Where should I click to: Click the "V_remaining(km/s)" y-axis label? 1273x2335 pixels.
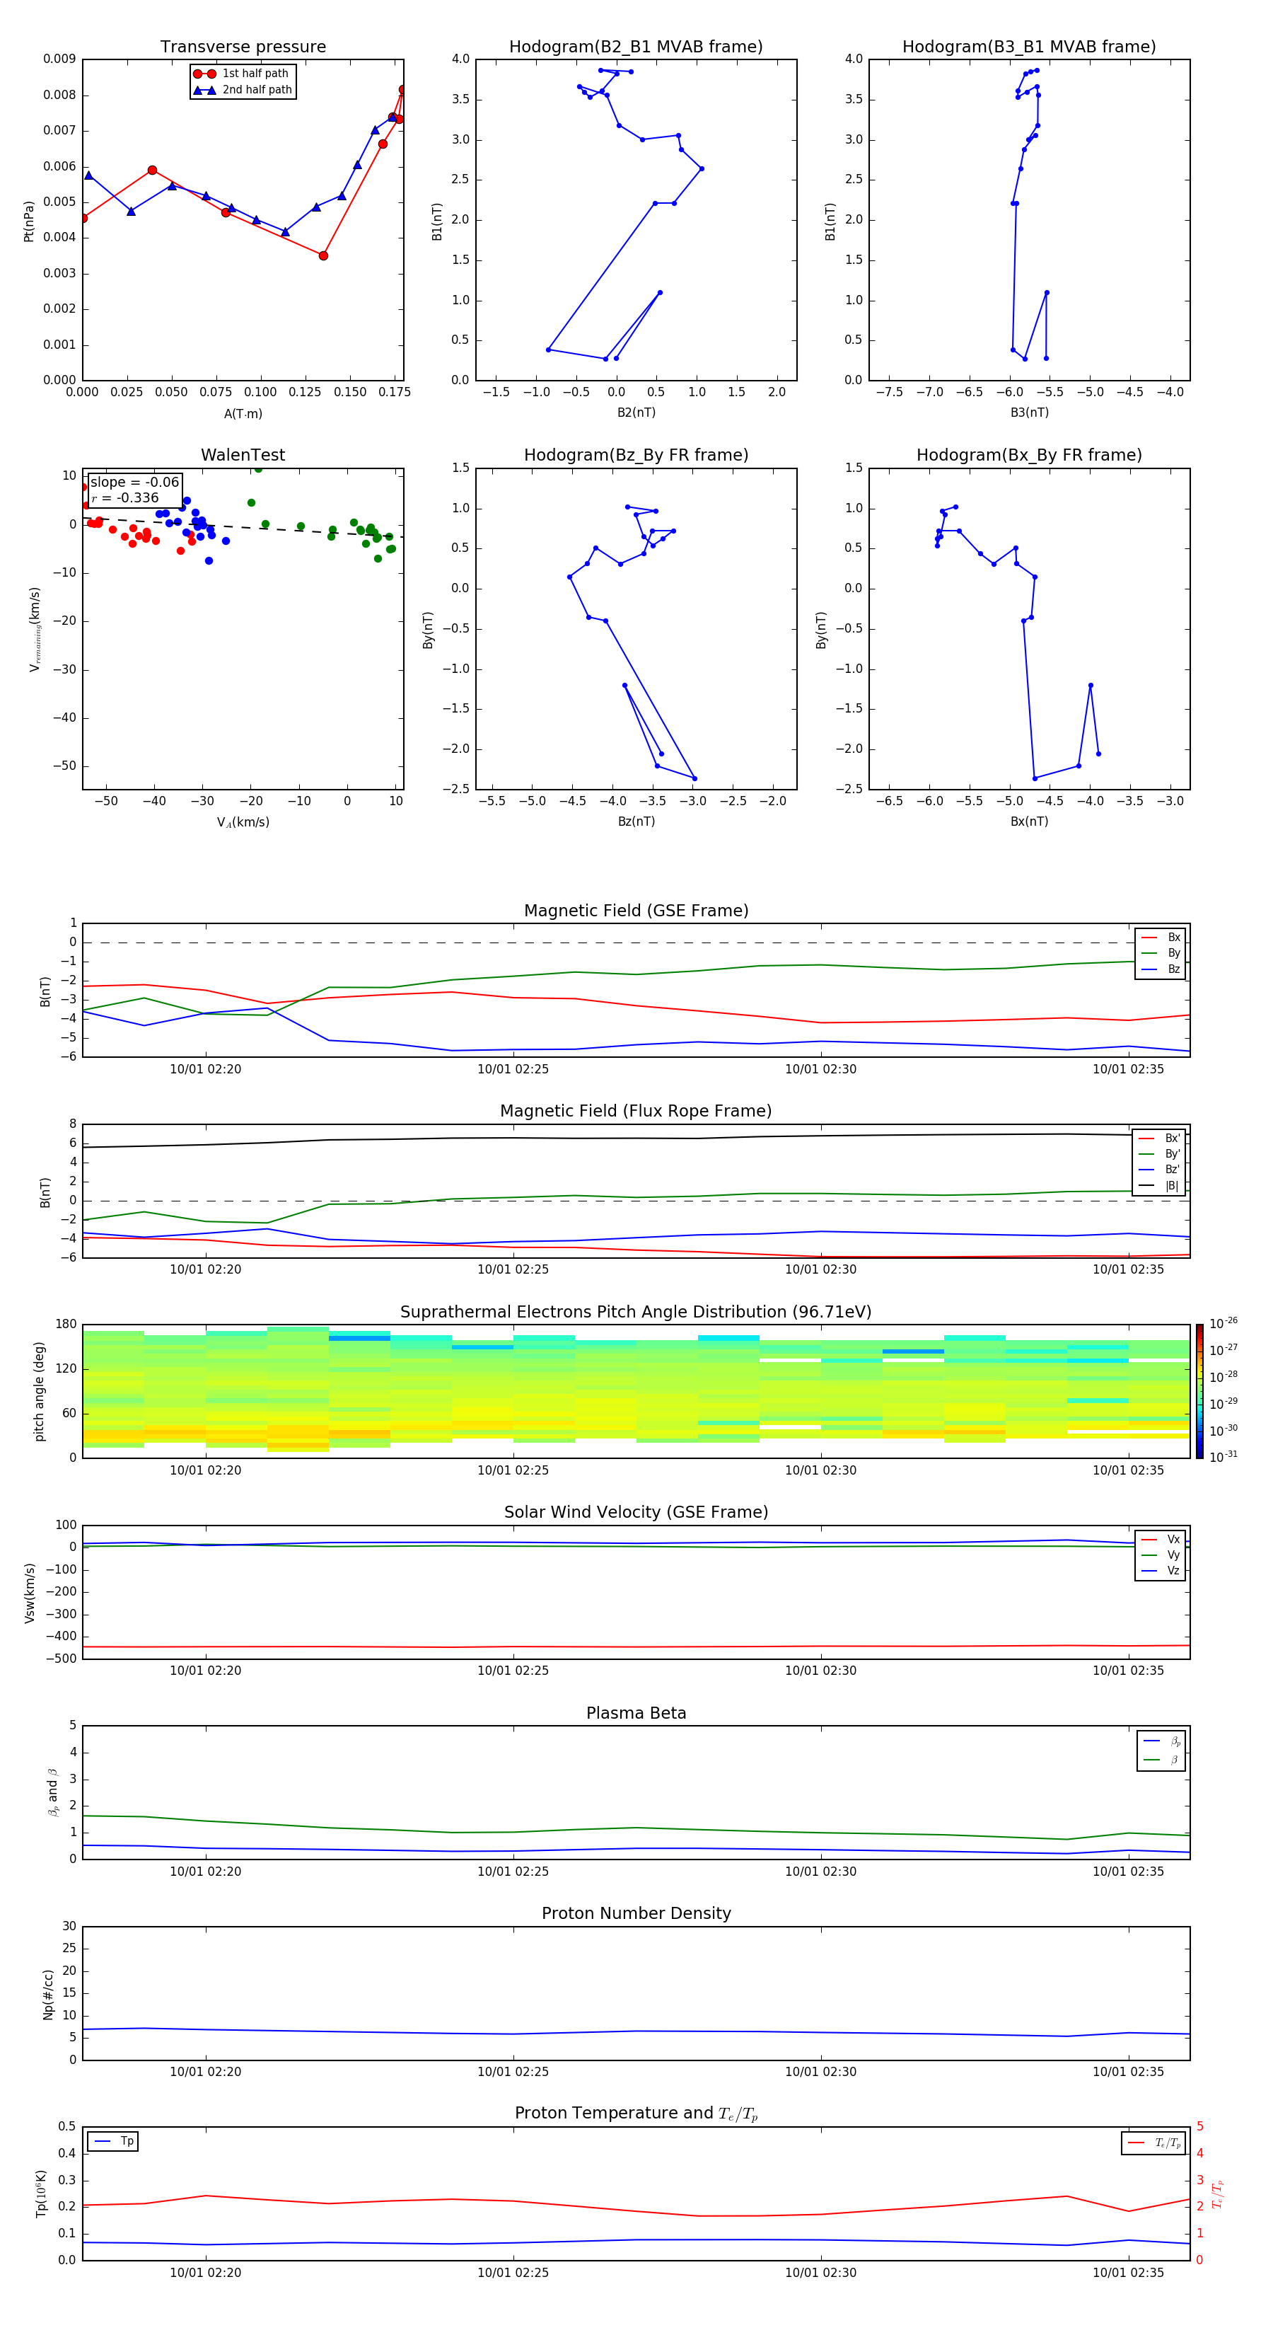coord(35,629)
